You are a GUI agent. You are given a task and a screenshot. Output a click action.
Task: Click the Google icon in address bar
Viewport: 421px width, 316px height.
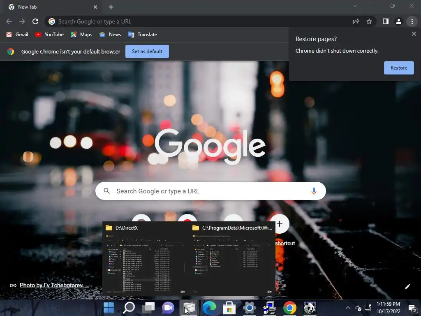pyautogui.click(x=52, y=21)
